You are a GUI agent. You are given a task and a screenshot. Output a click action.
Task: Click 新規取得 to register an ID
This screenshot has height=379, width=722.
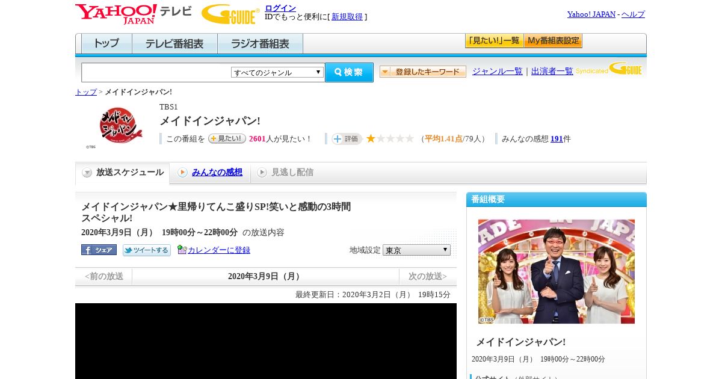[x=347, y=17]
